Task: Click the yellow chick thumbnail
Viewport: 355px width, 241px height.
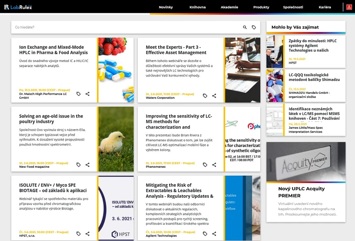Action: pyautogui.click(x=116, y=139)
